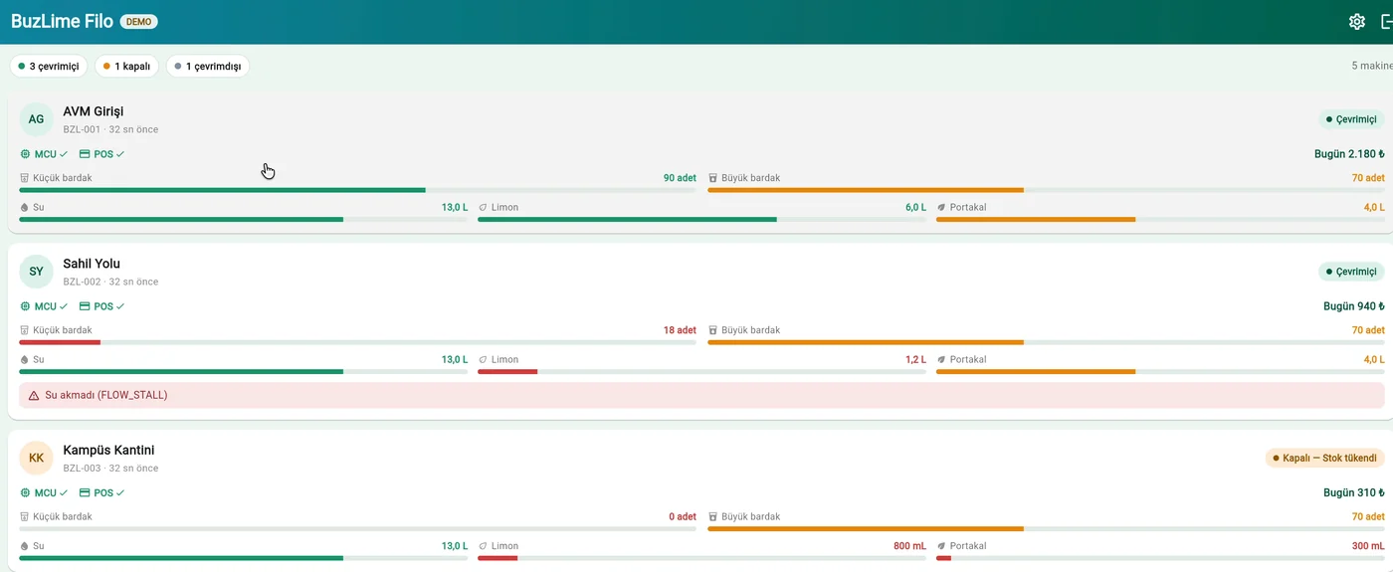Click MCU status icon on AVM Girişi
The width and height of the screenshot is (1393, 572).
(26, 154)
